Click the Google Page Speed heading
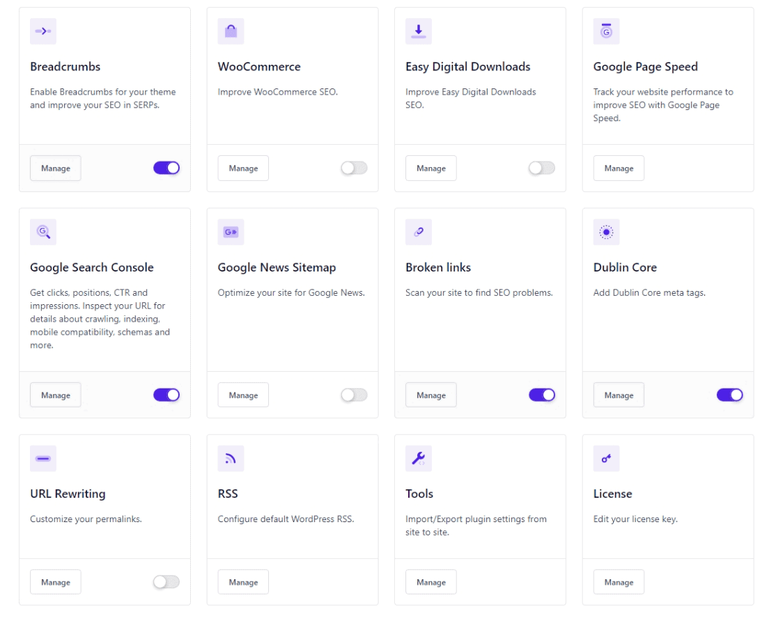 tap(646, 67)
